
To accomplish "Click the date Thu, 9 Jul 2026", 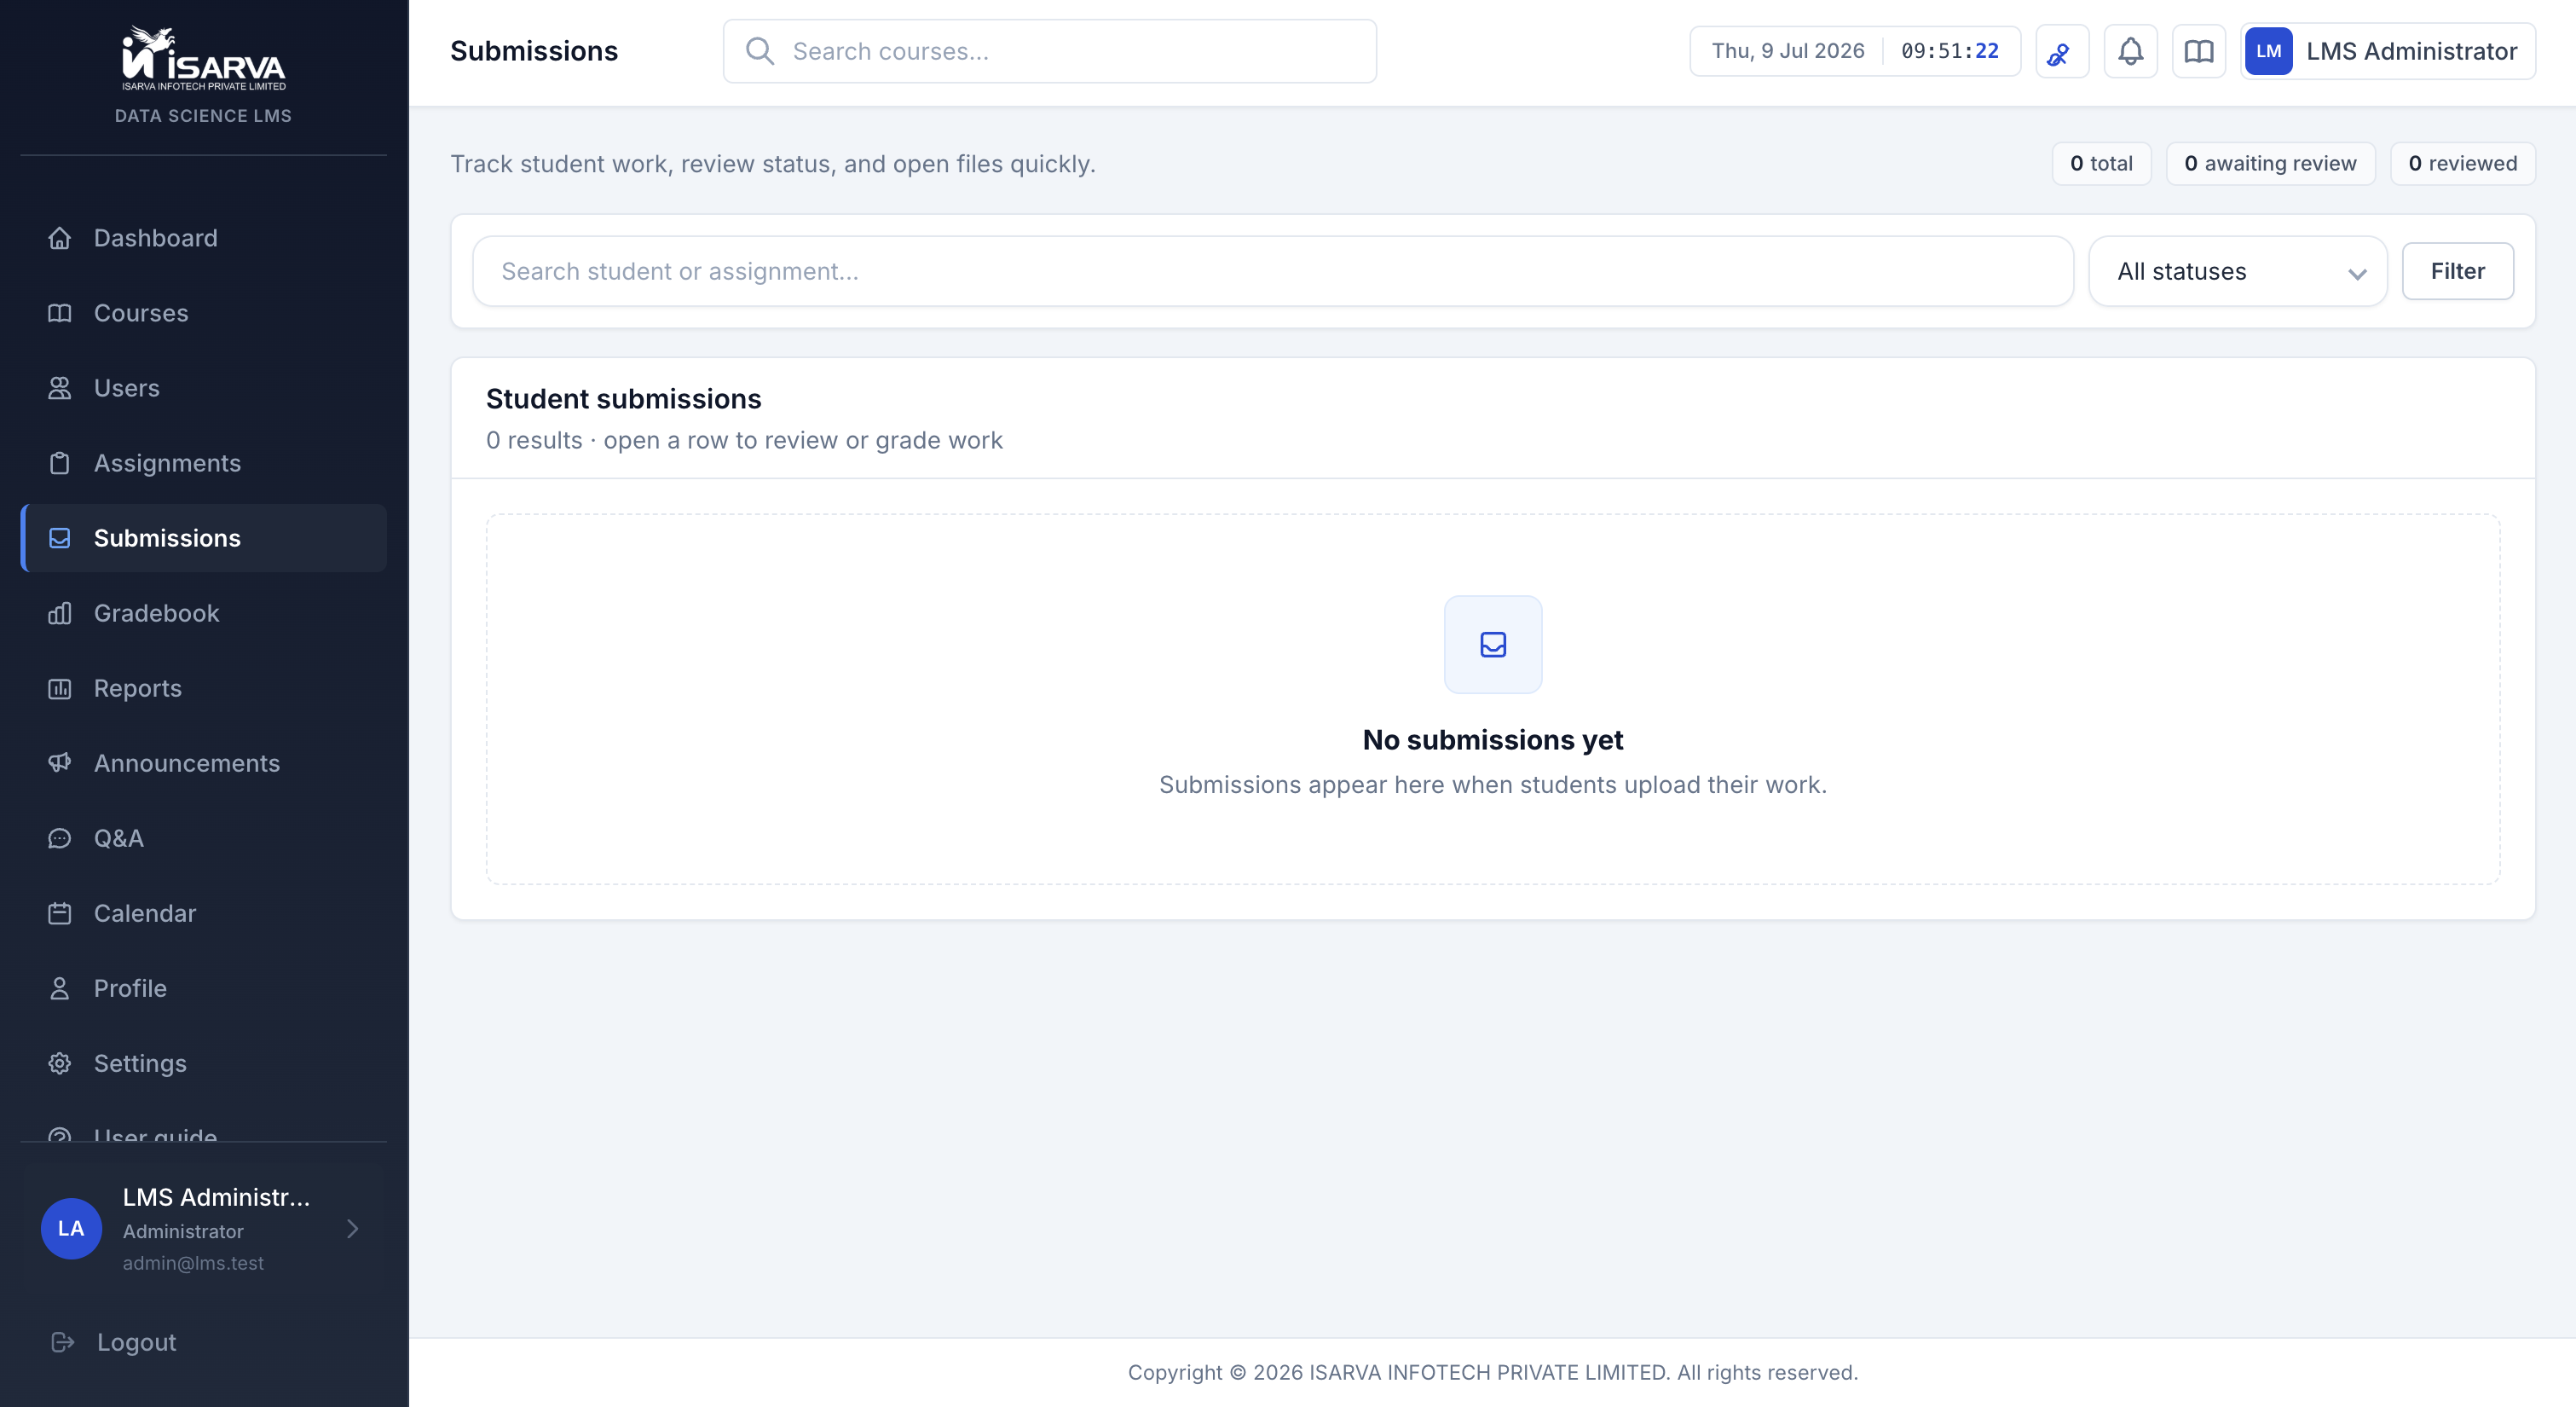I will point(1788,51).
